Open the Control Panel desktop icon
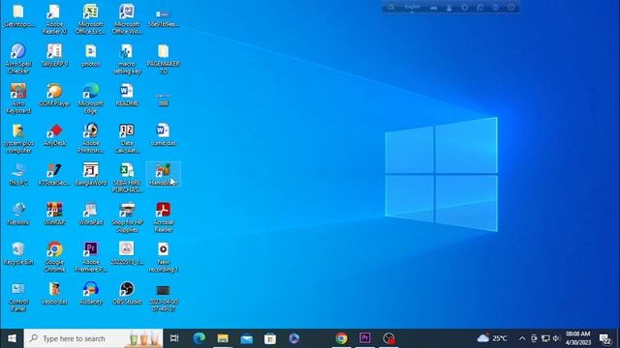The height and width of the screenshot is (348, 620). 18,297
